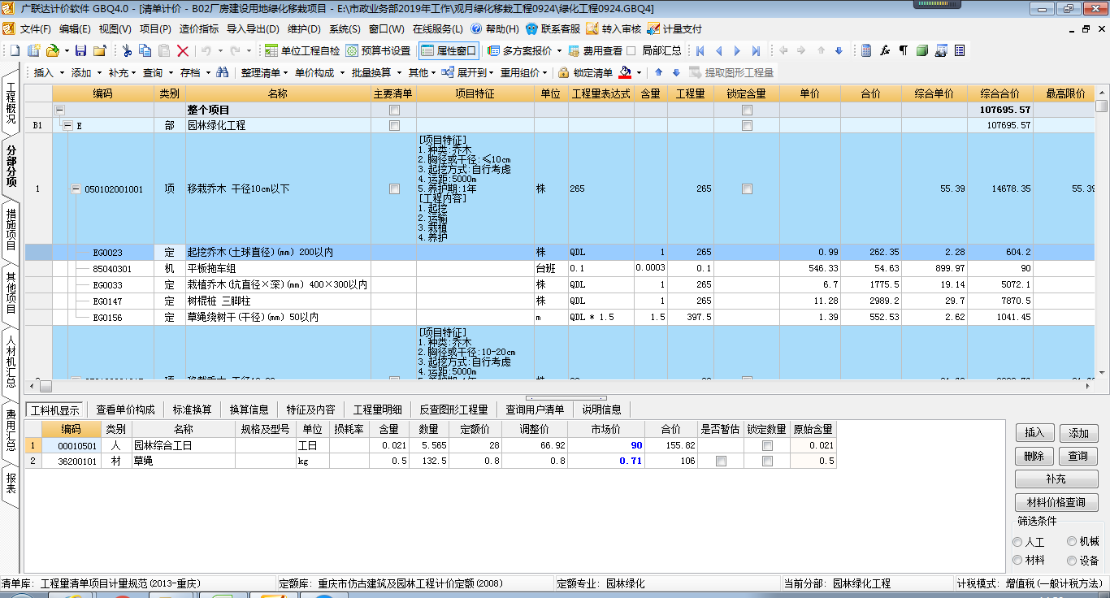Click the Copy icon

pyautogui.click(x=145, y=50)
